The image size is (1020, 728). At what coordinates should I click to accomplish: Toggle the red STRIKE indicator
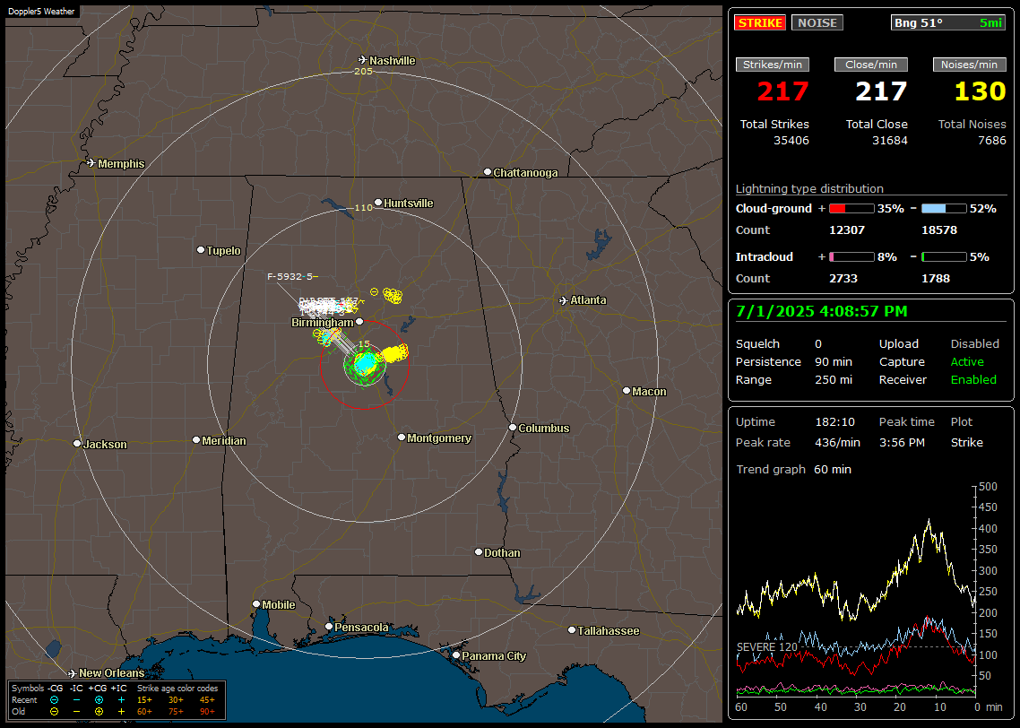pos(760,22)
